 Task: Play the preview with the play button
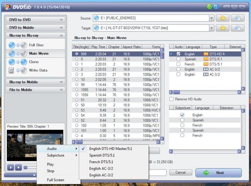coord(11,168)
